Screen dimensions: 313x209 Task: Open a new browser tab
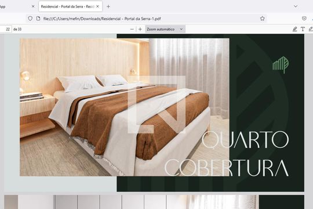pos(108,6)
